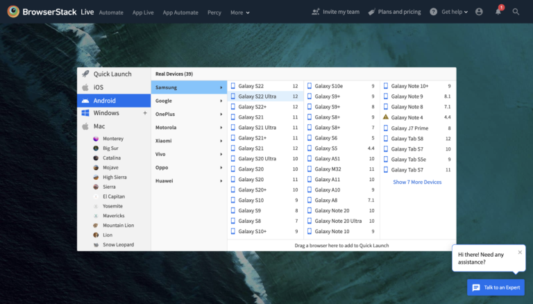Expand the Xiaomi brand arrow
This screenshot has height=304, width=533.
pos(221,141)
